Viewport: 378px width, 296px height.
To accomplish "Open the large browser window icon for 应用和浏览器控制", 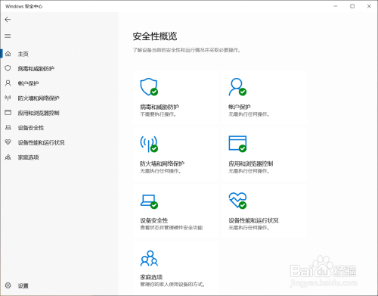I will tap(237, 144).
